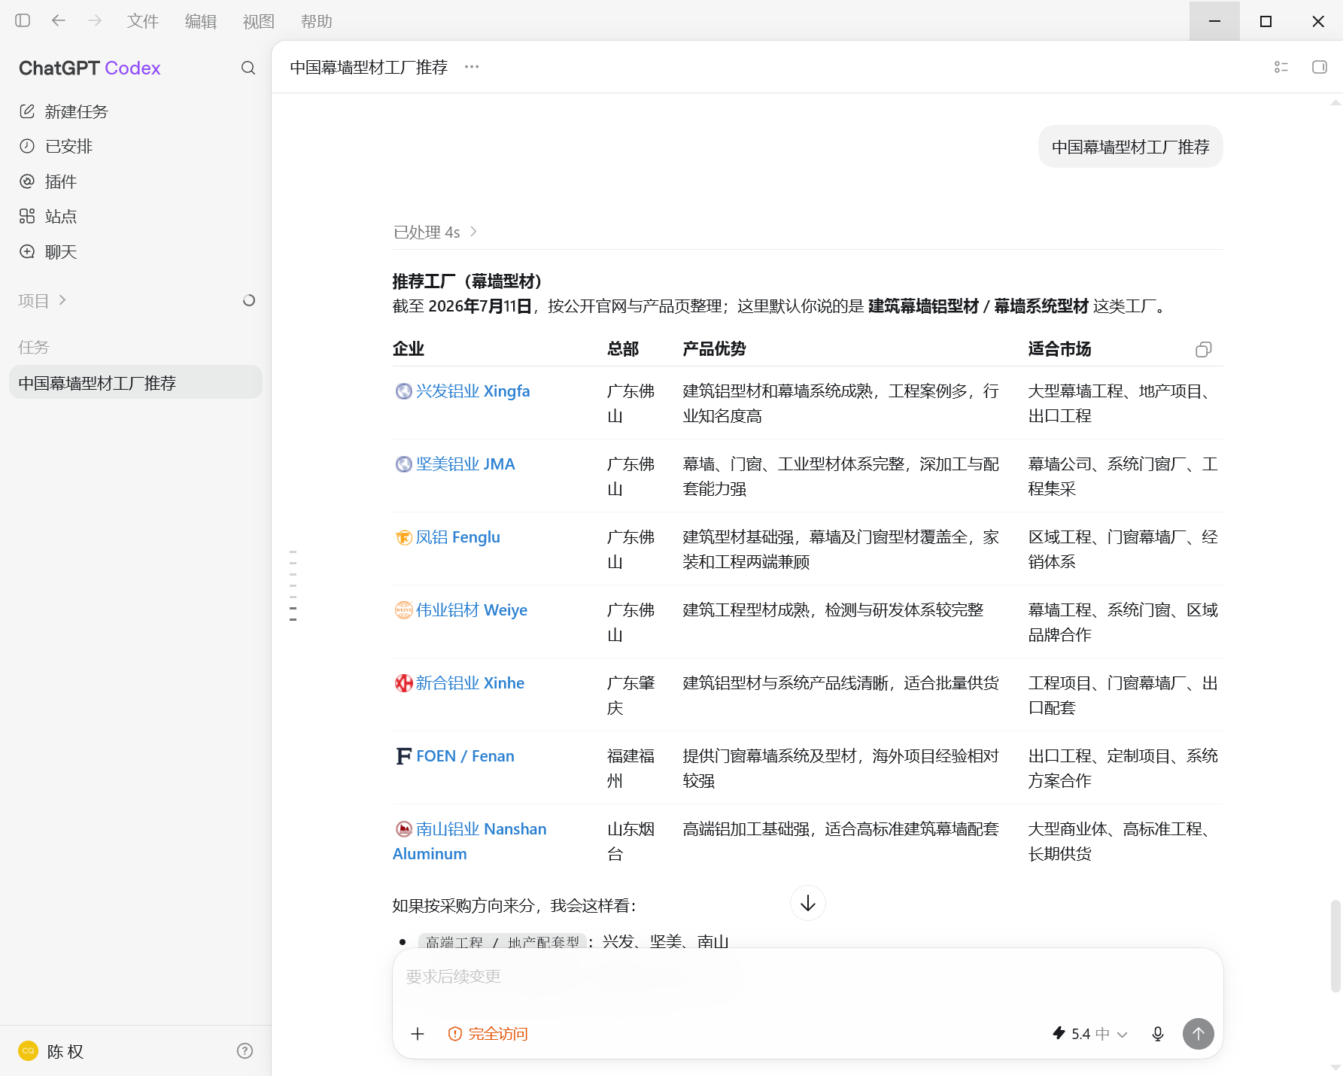The image size is (1343, 1076).
Task: Click the 总部 column header
Action: 623,349
